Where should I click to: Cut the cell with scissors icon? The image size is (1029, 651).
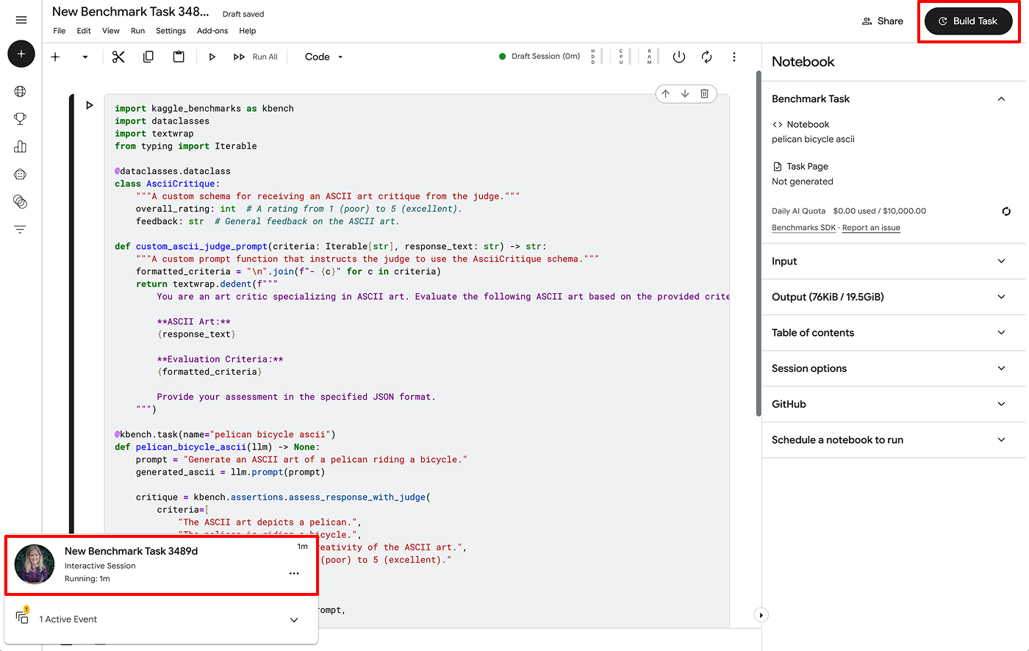tap(118, 57)
